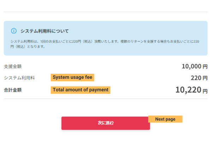
Task: Click the yellow Next page annotation
Action: (165, 119)
